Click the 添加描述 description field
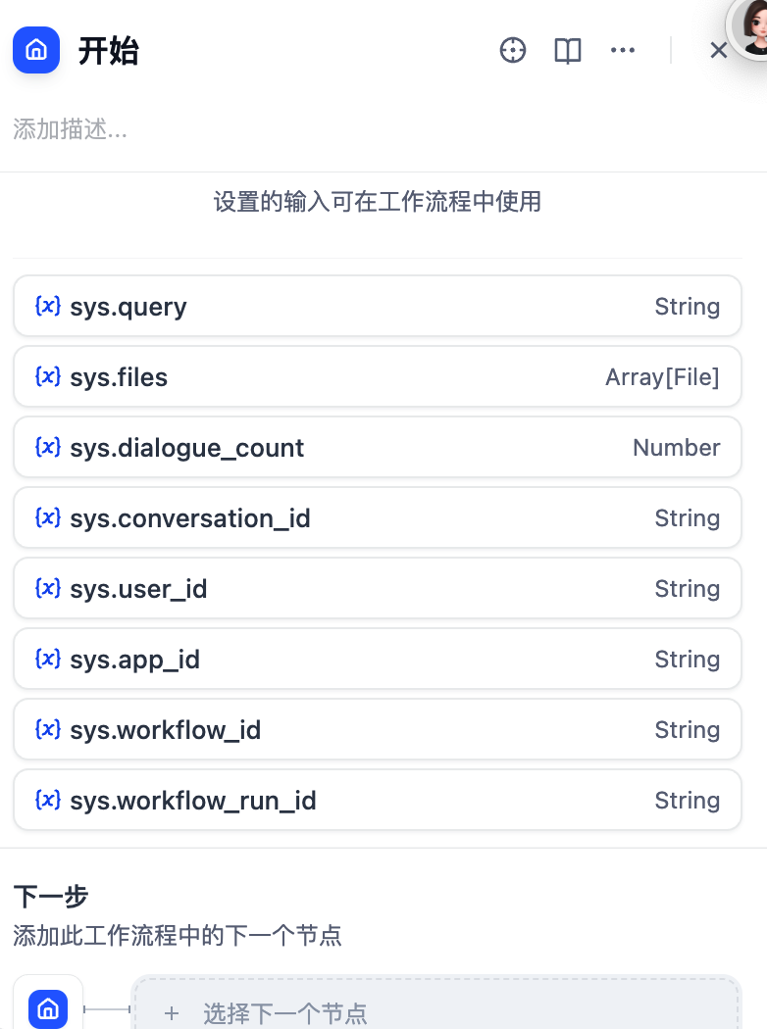767x1029 pixels. click(196, 129)
